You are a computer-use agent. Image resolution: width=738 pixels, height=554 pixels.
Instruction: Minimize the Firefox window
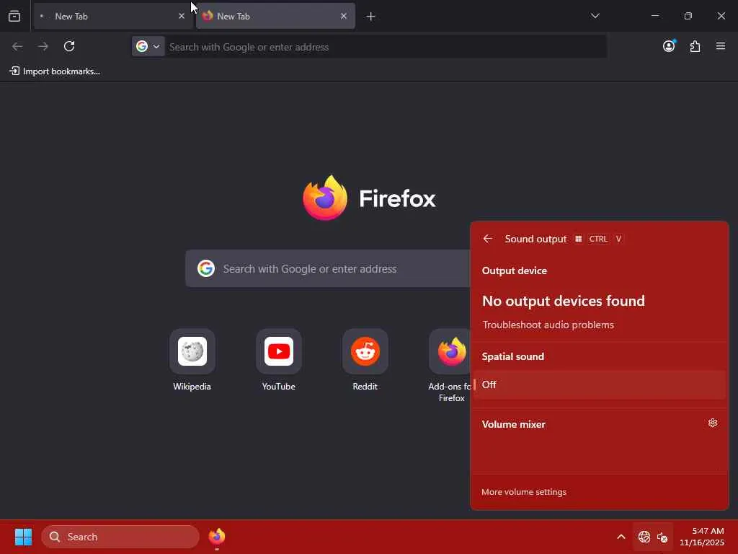coord(655,16)
